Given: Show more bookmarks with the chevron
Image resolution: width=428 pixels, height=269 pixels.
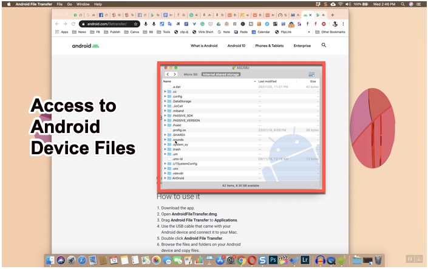Looking at the screenshot, I should pyautogui.click(x=309, y=32).
